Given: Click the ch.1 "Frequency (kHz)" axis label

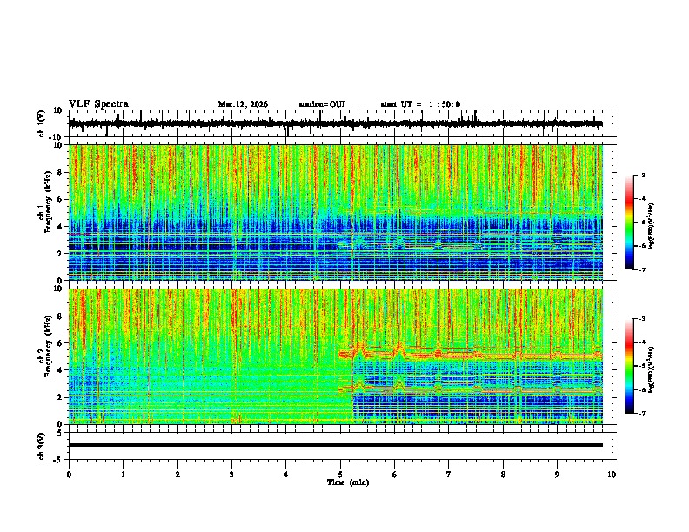Looking at the screenshot, I should pyautogui.click(x=48, y=202).
